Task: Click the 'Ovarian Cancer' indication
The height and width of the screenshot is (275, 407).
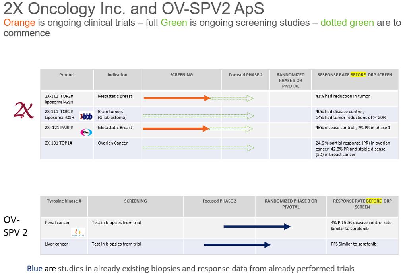Action: tap(112, 143)
